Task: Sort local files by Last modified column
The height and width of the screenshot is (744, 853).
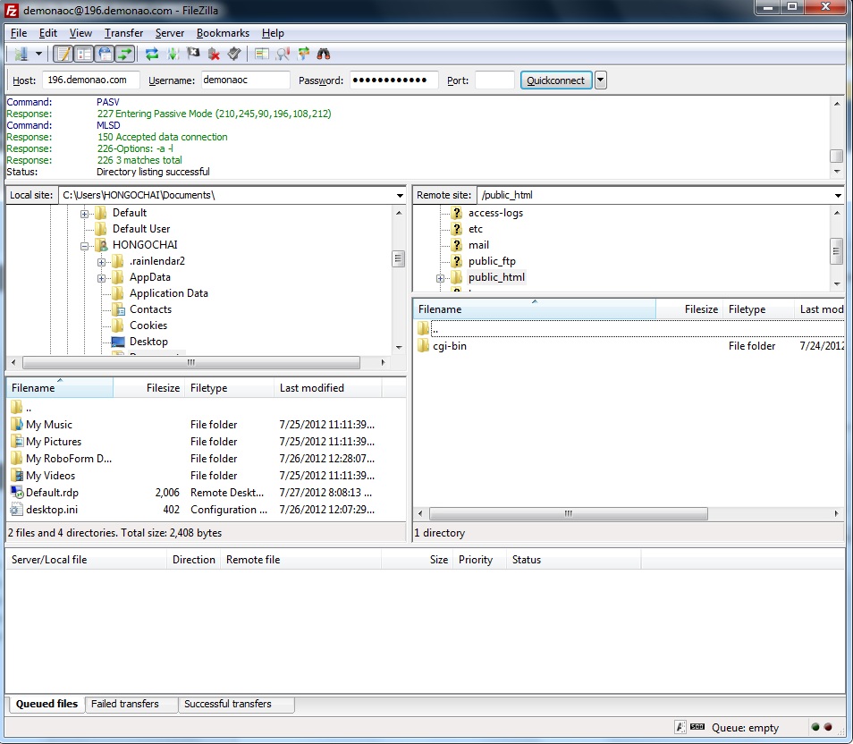Action: click(328, 388)
